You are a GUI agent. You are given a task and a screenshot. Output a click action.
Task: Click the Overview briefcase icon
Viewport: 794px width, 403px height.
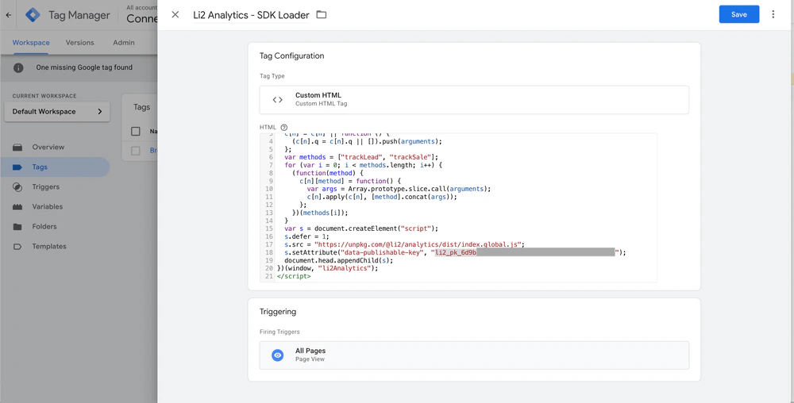[17, 147]
